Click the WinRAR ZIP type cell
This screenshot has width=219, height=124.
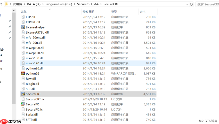(124, 74)
